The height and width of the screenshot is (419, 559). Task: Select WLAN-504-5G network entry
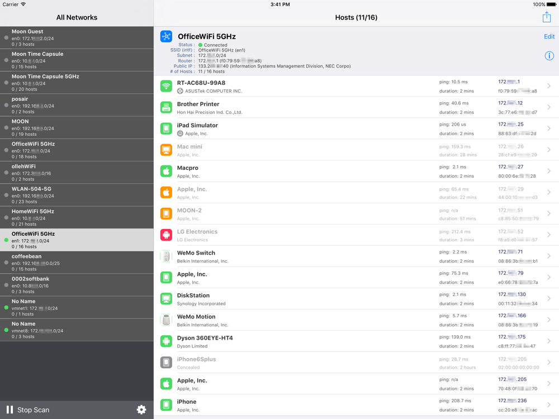pos(77,195)
